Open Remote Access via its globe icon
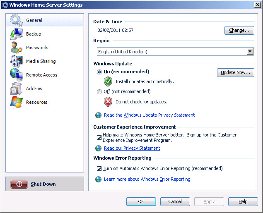The image size is (263, 213). coord(16,75)
